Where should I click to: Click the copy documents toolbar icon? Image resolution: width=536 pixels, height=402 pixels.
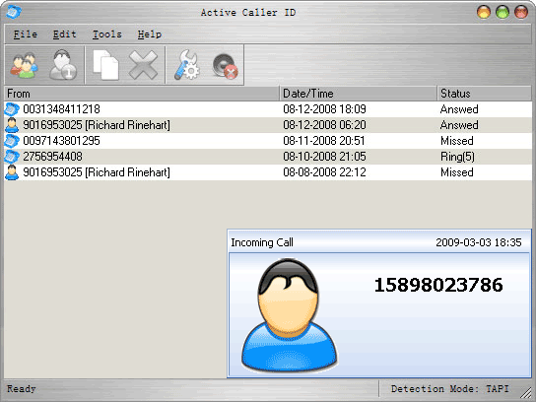pos(105,65)
